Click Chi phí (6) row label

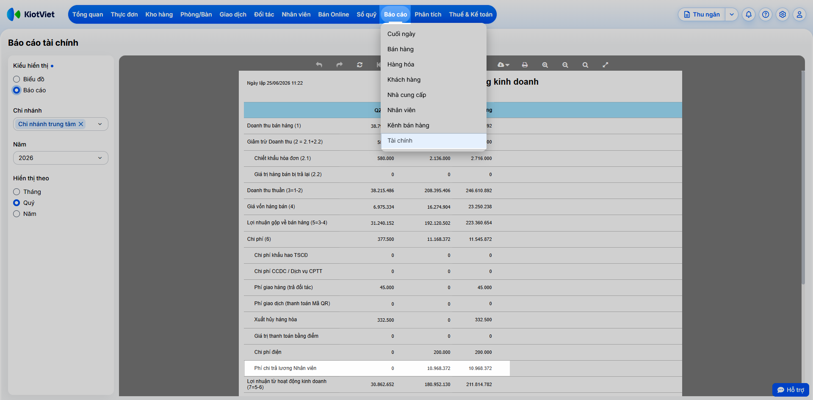click(259, 239)
